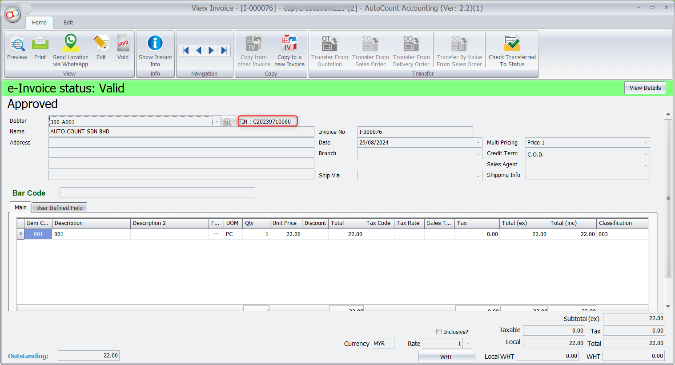The width and height of the screenshot is (675, 365).
Task: Transfer From Sales Order icon
Action: 370,50
